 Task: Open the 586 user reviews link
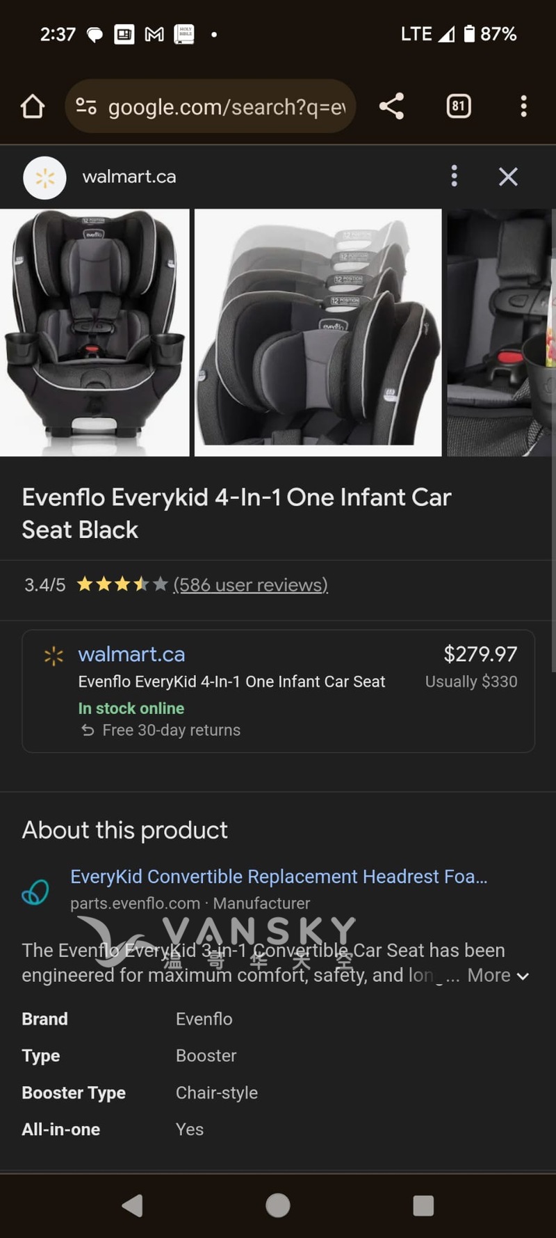[x=250, y=585]
